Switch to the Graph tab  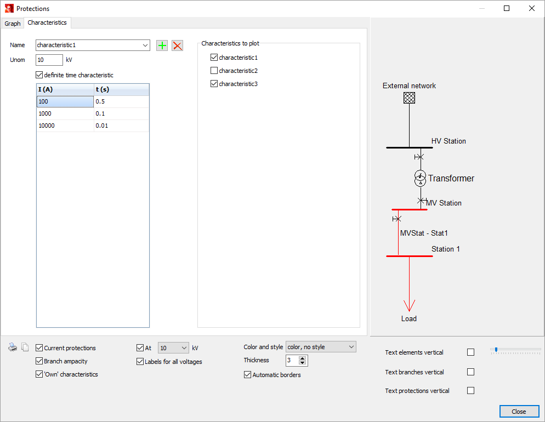(13, 24)
